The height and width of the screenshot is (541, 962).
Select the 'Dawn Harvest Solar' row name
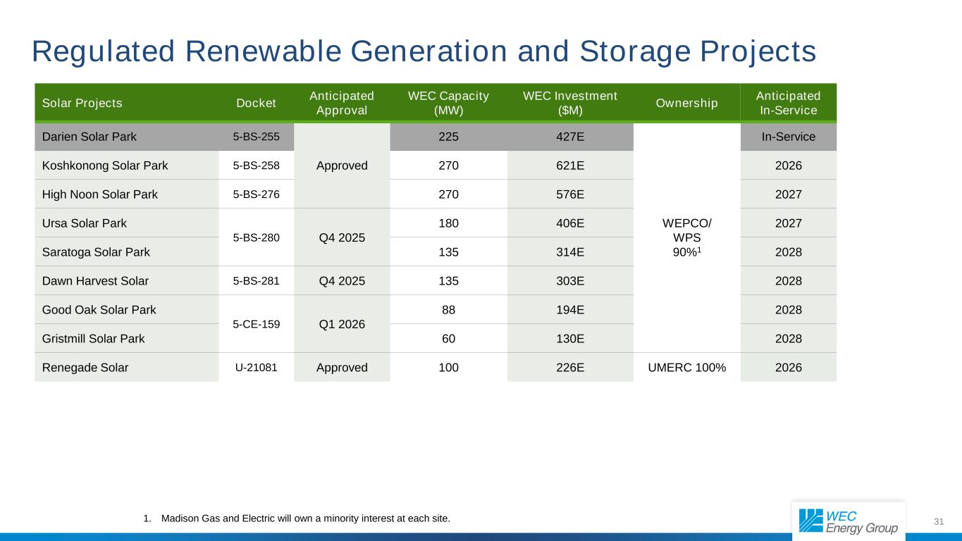(x=95, y=281)
